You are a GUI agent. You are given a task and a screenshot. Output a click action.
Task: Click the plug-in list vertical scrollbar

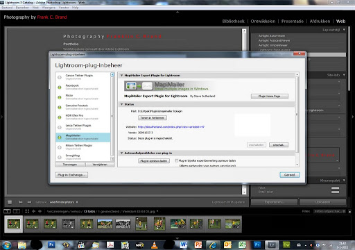point(112,117)
